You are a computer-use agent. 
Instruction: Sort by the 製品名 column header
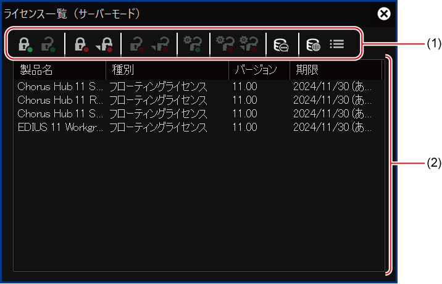(60, 70)
